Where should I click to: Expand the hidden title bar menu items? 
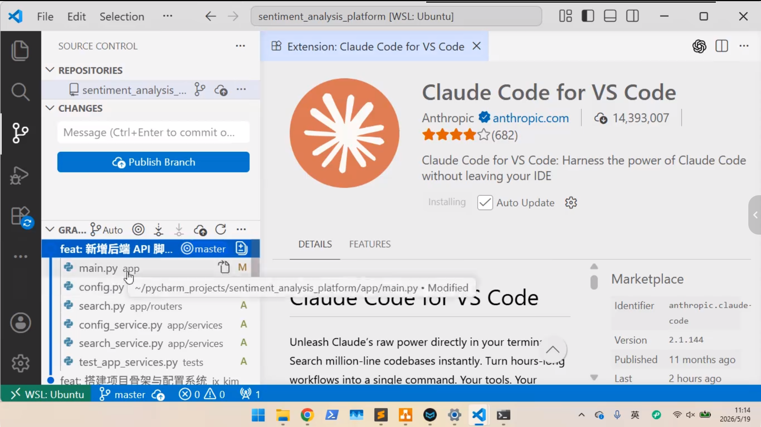[x=168, y=16]
